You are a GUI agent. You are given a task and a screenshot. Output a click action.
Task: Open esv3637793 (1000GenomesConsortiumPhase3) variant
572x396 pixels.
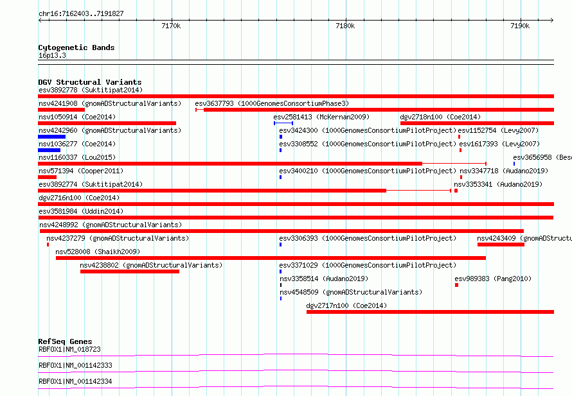[x=272, y=103]
